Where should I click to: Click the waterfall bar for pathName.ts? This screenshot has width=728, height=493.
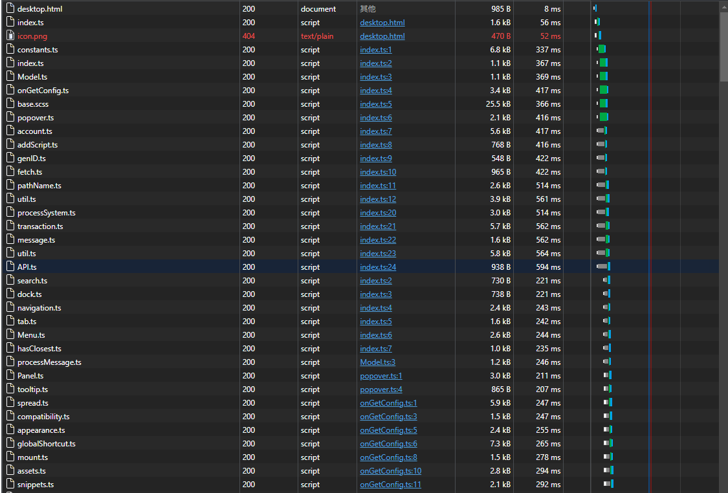click(602, 186)
